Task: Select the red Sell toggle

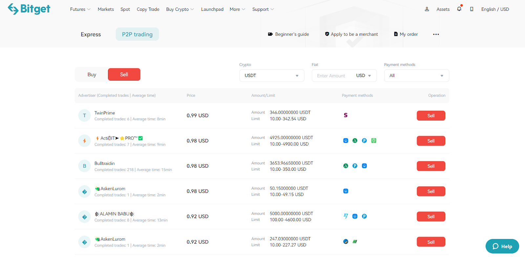Action: click(124, 74)
